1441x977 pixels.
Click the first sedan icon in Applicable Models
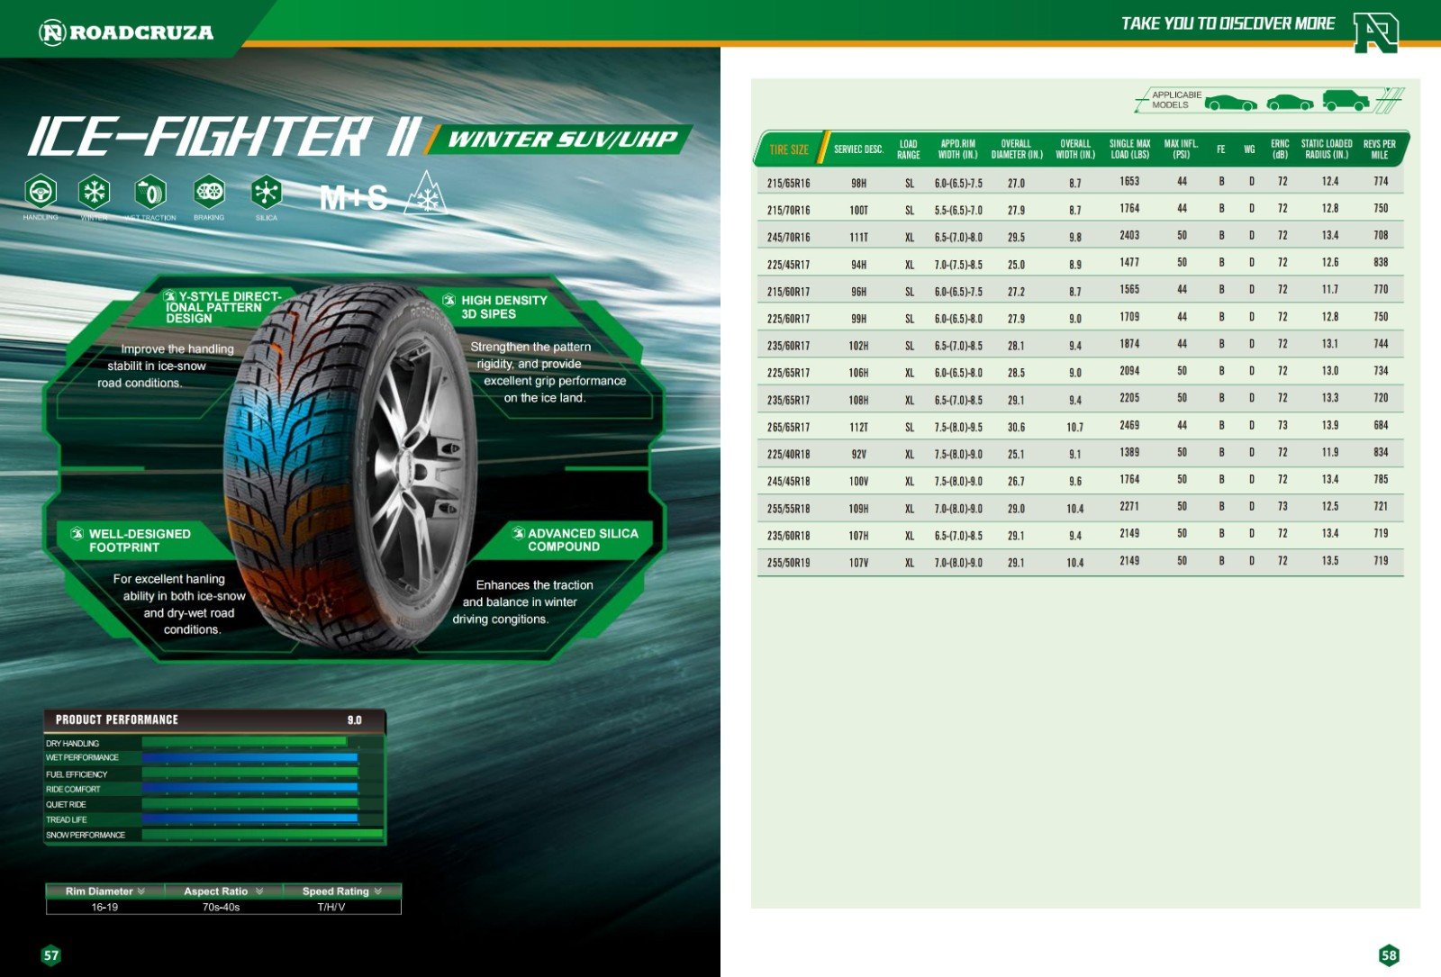[x=1230, y=102]
